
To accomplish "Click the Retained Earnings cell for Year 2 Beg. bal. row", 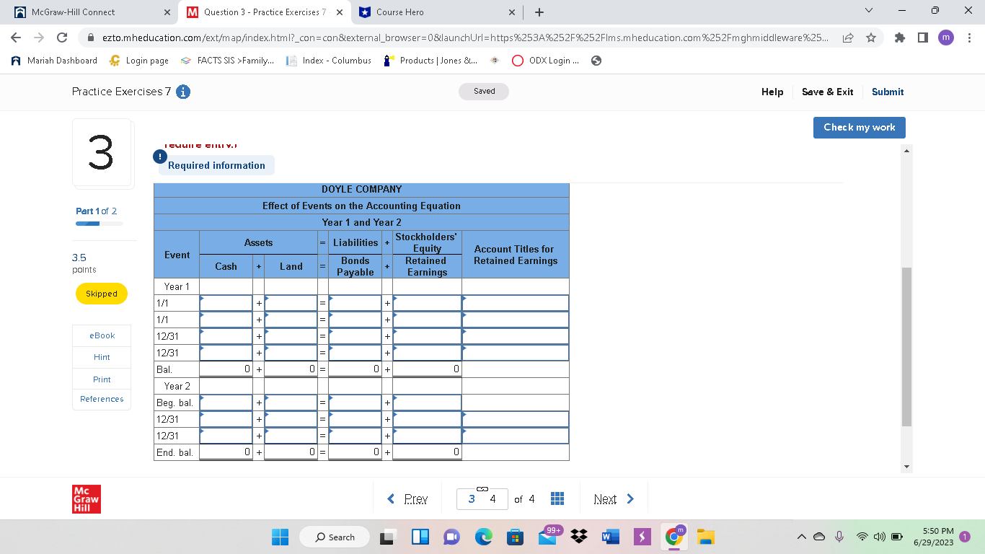I will (427, 403).
